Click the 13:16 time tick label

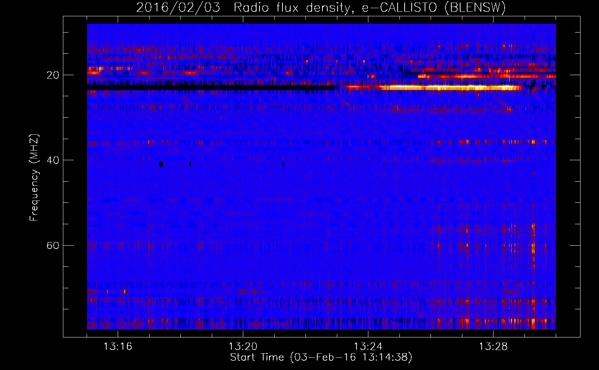pos(118,347)
